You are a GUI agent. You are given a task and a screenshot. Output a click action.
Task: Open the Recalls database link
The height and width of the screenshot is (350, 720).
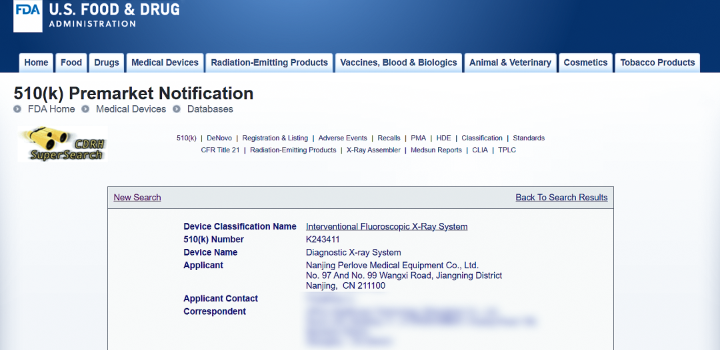click(x=389, y=138)
